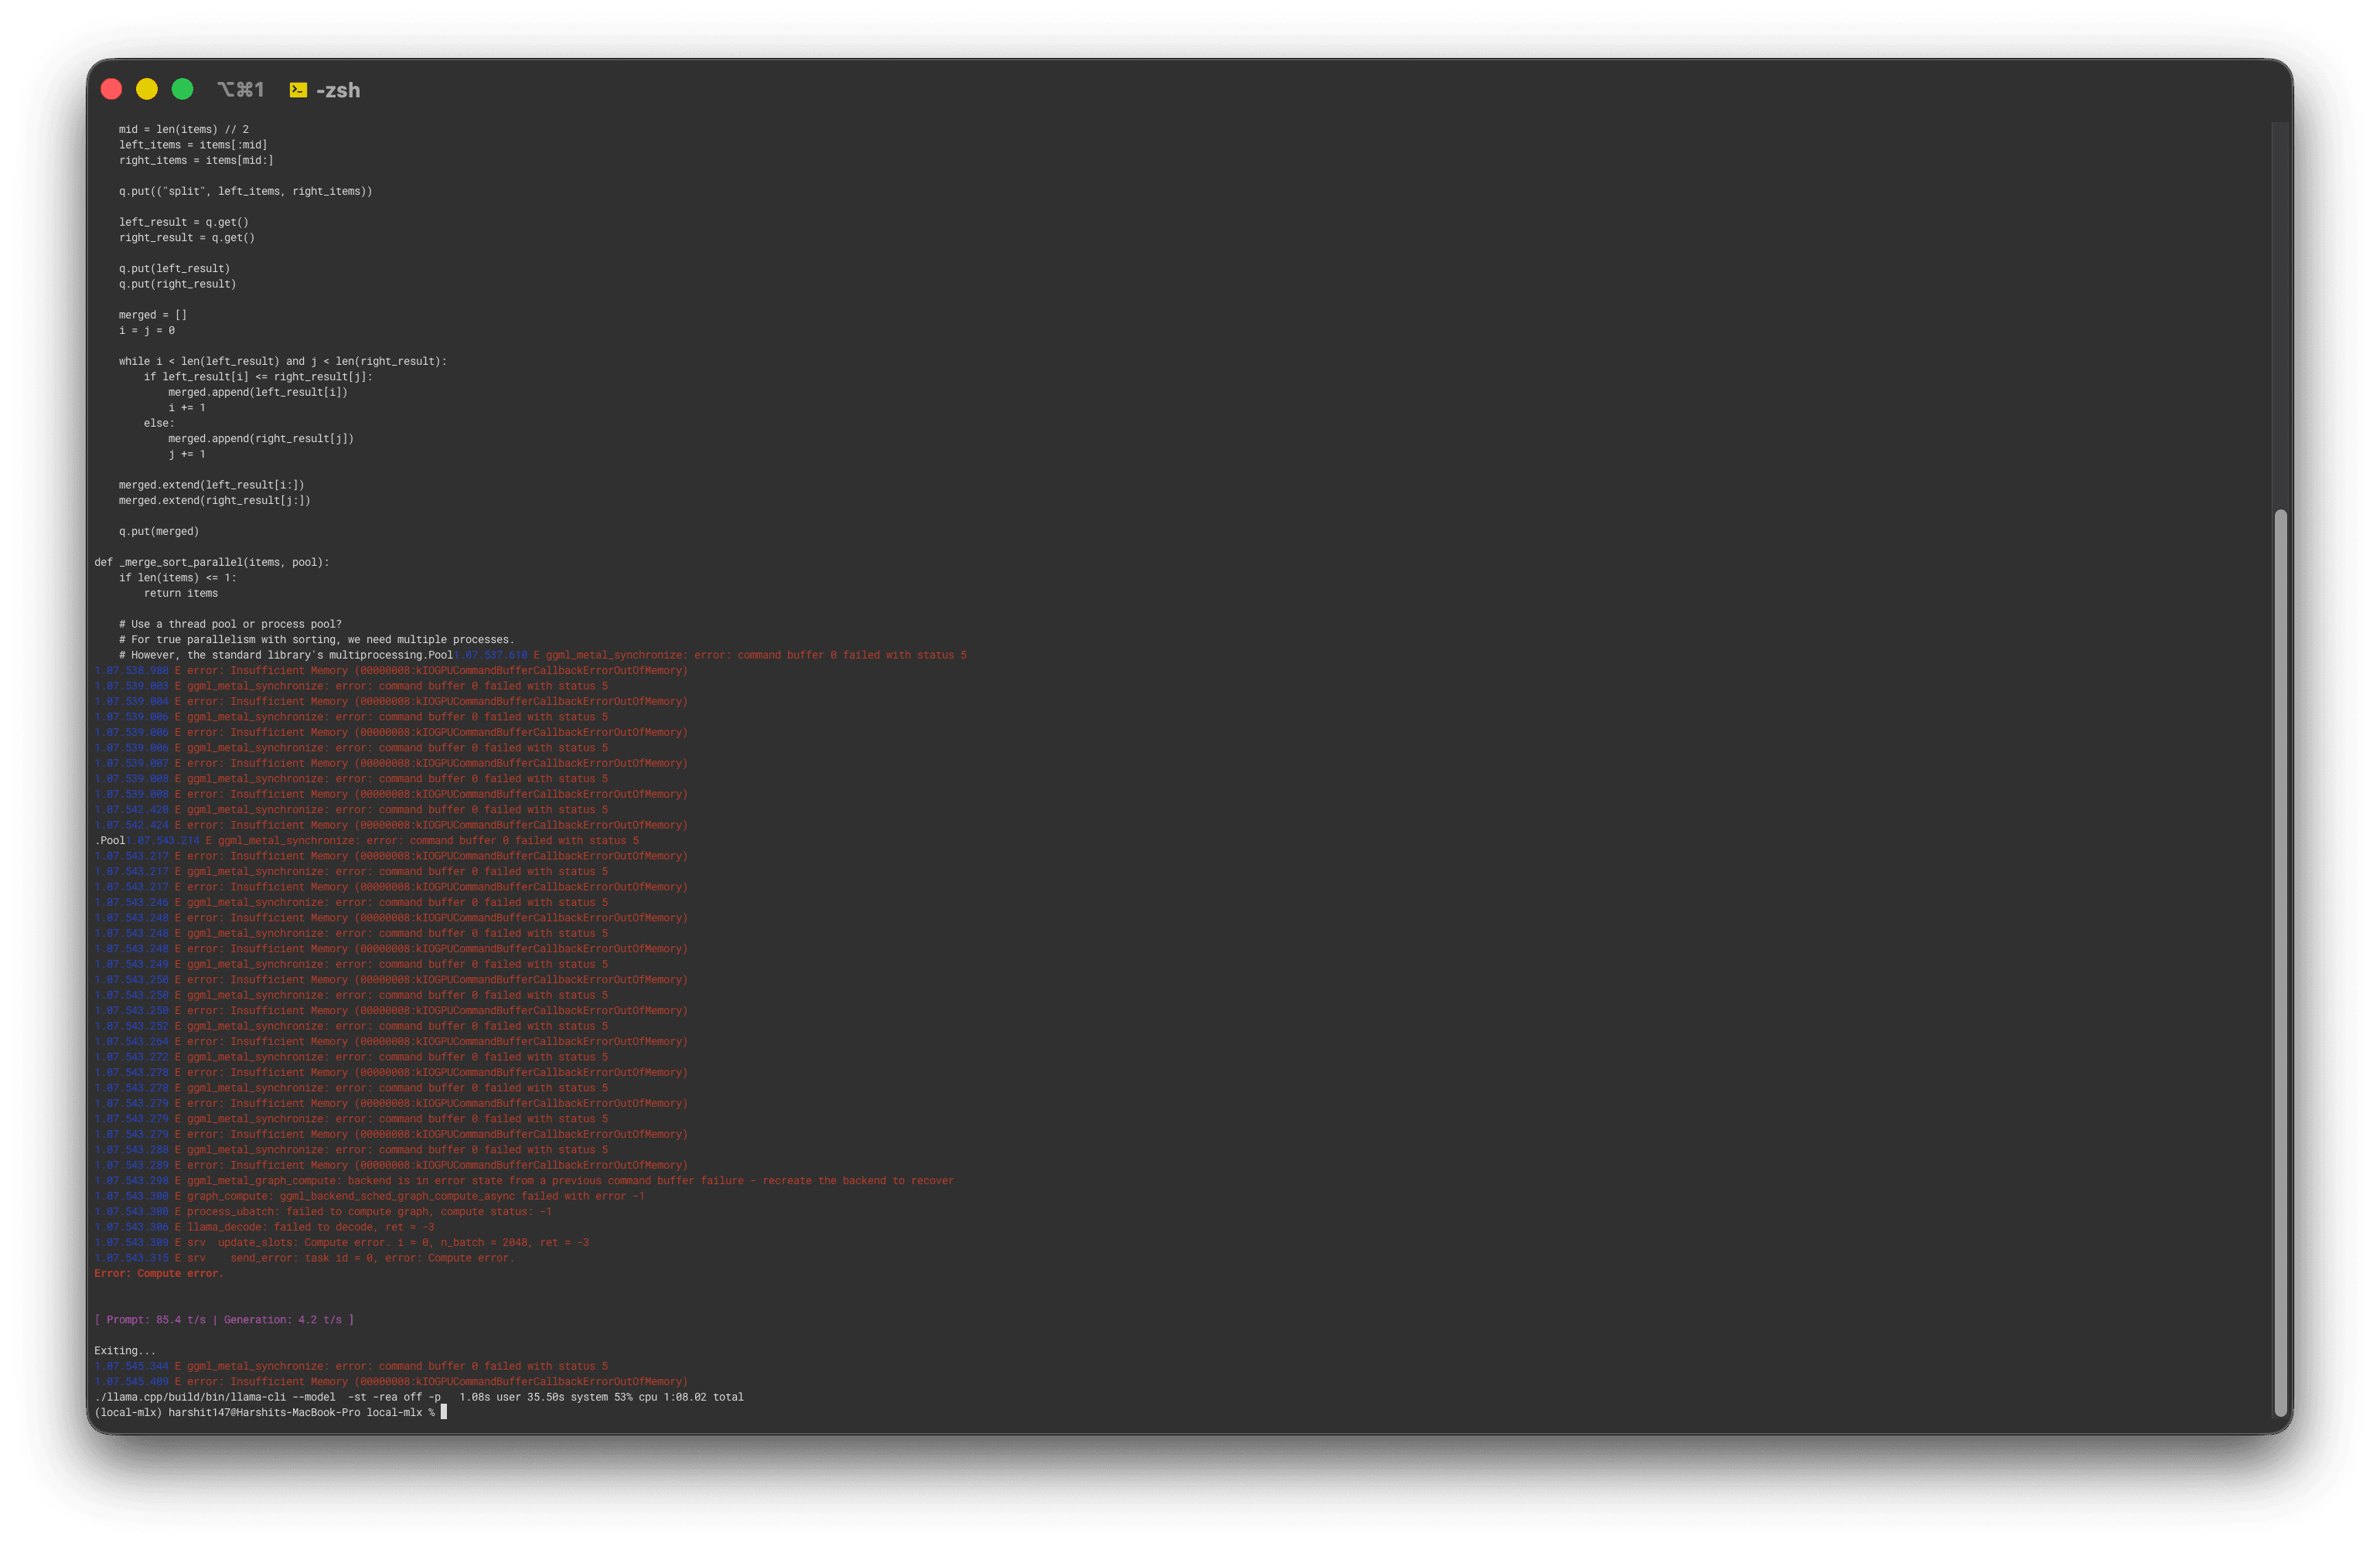Click the line 'left_items = items[:mid]'
The width and height of the screenshot is (2380, 1549).
[193, 145]
